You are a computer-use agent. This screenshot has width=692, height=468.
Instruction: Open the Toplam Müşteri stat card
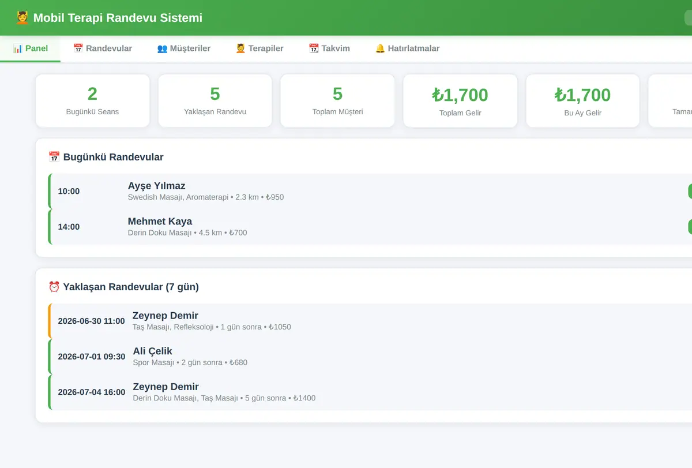338,101
